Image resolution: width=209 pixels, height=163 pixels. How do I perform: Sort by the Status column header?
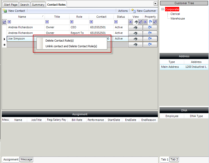(121, 17)
